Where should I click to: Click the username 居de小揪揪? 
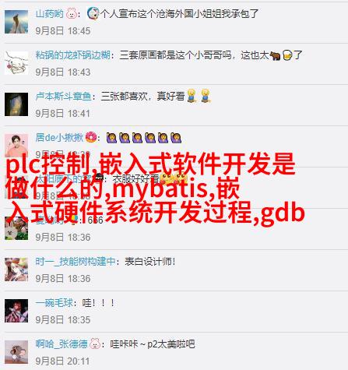(x=59, y=138)
